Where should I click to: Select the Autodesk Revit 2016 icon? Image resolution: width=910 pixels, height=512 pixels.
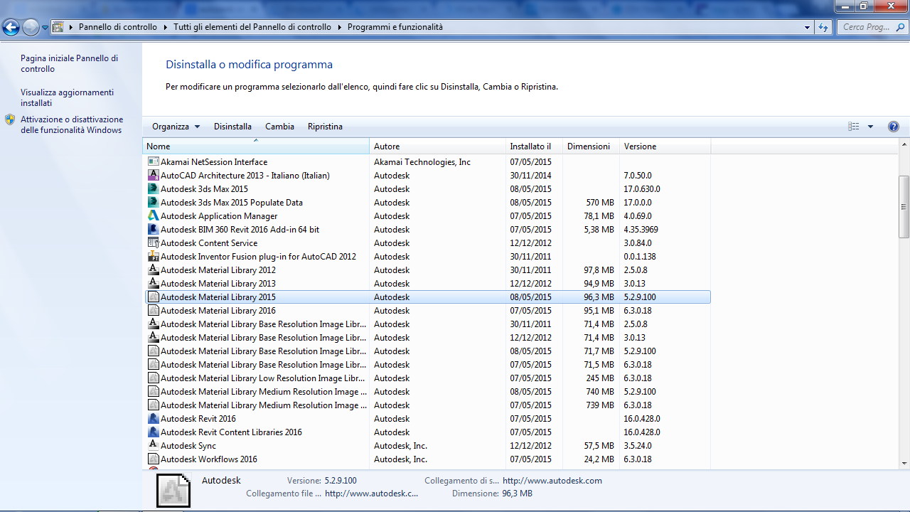click(x=154, y=419)
